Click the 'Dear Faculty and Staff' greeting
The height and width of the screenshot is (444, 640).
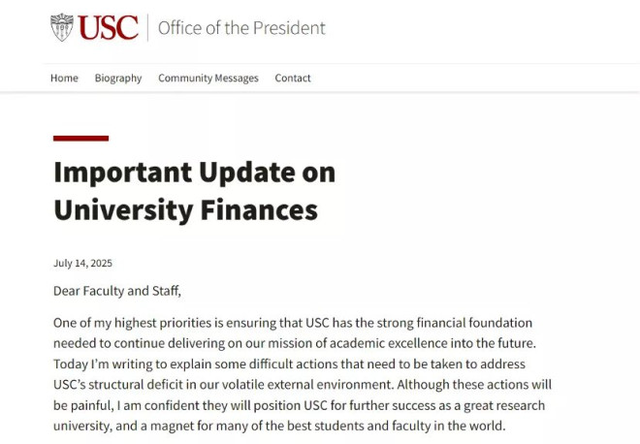pyautogui.click(x=117, y=290)
